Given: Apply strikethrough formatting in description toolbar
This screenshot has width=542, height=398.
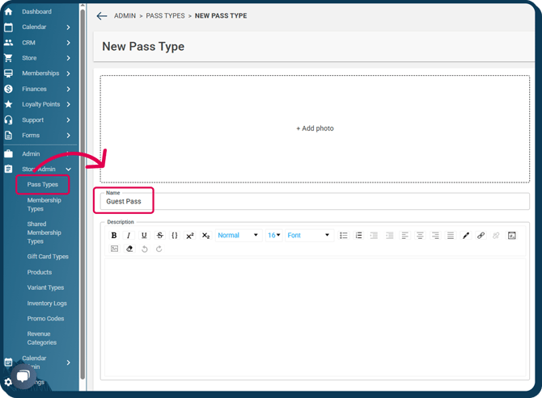Looking at the screenshot, I should pos(159,236).
